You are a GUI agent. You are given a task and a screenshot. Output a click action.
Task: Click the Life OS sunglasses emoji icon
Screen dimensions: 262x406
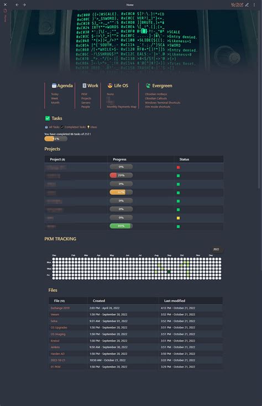coord(110,85)
